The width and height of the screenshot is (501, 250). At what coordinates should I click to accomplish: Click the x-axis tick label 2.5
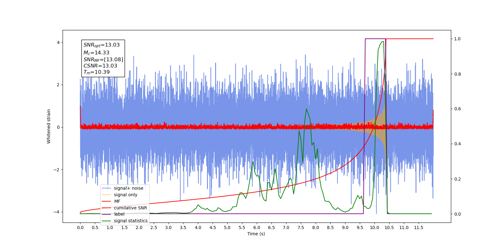(154, 227)
